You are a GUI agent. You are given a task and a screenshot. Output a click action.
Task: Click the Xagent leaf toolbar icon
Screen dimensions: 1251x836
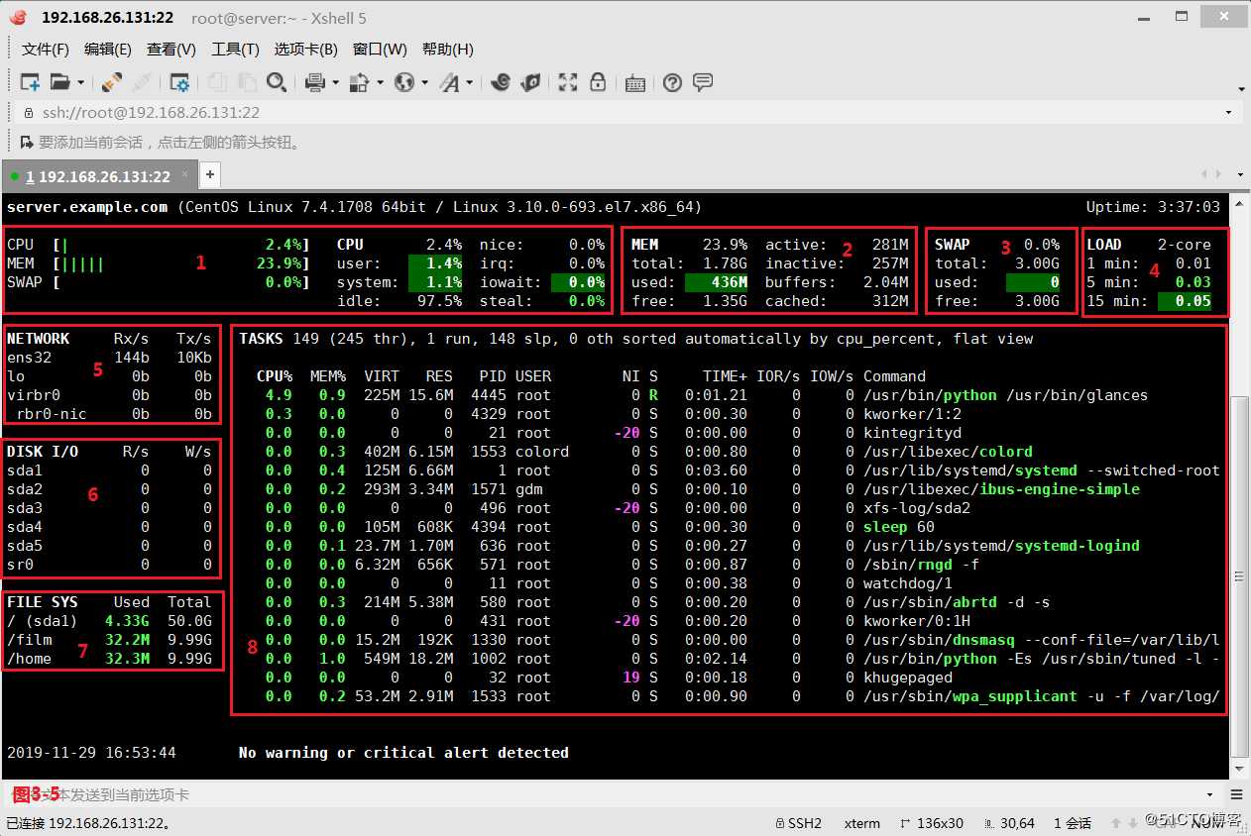(530, 83)
